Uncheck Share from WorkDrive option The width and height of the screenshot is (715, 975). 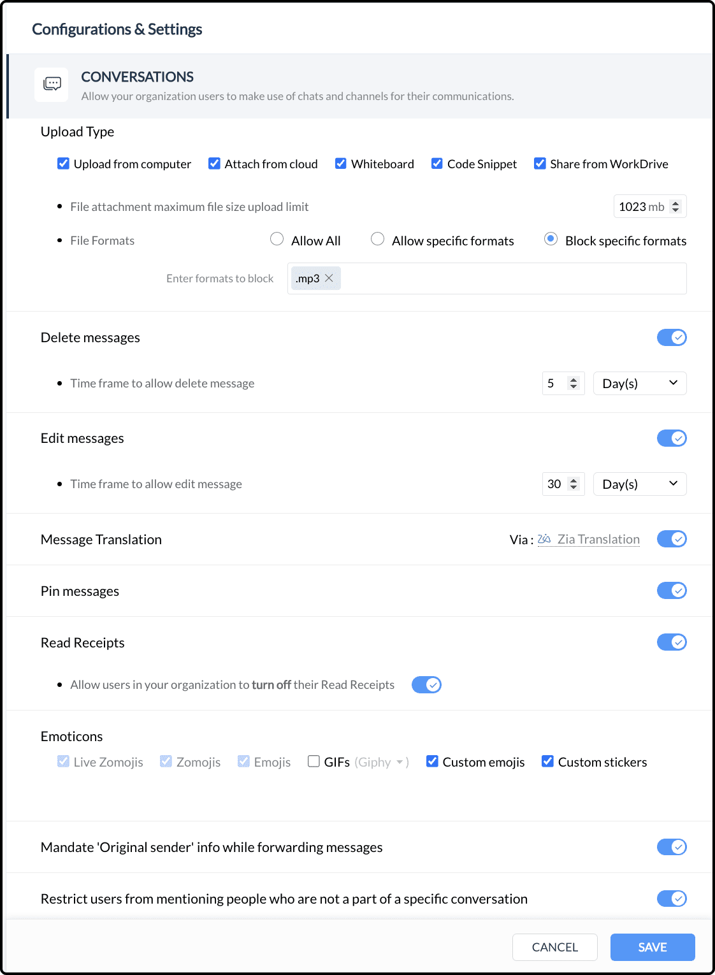point(540,164)
